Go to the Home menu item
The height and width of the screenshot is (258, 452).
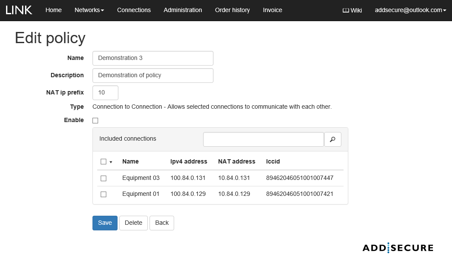54,10
